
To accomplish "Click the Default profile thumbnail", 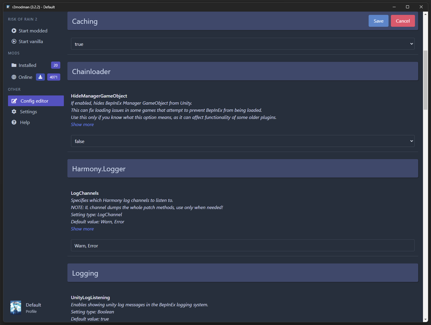I will click(16, 307).
